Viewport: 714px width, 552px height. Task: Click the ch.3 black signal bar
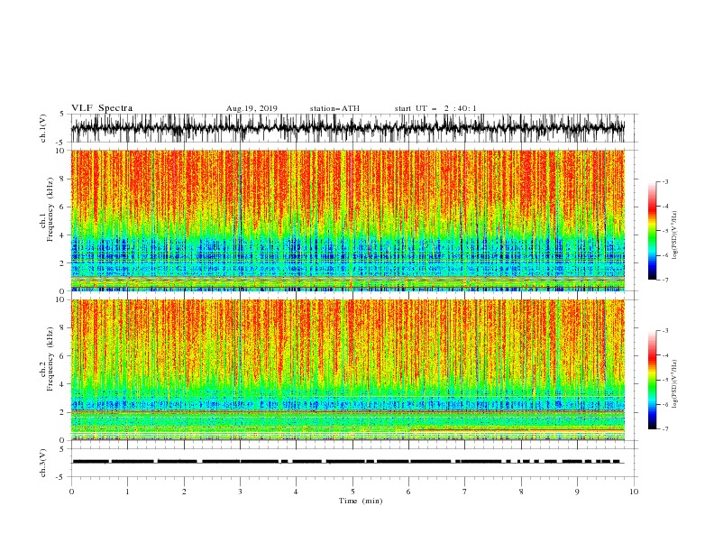click(x=347, y=462)
